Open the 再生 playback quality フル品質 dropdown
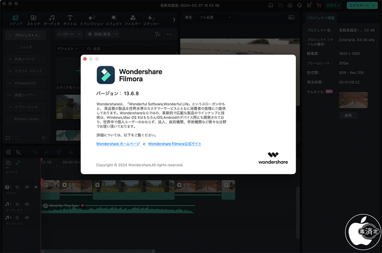Image resolution: width=382 pixels, height=253 pixels. click(x=215, y=17)
